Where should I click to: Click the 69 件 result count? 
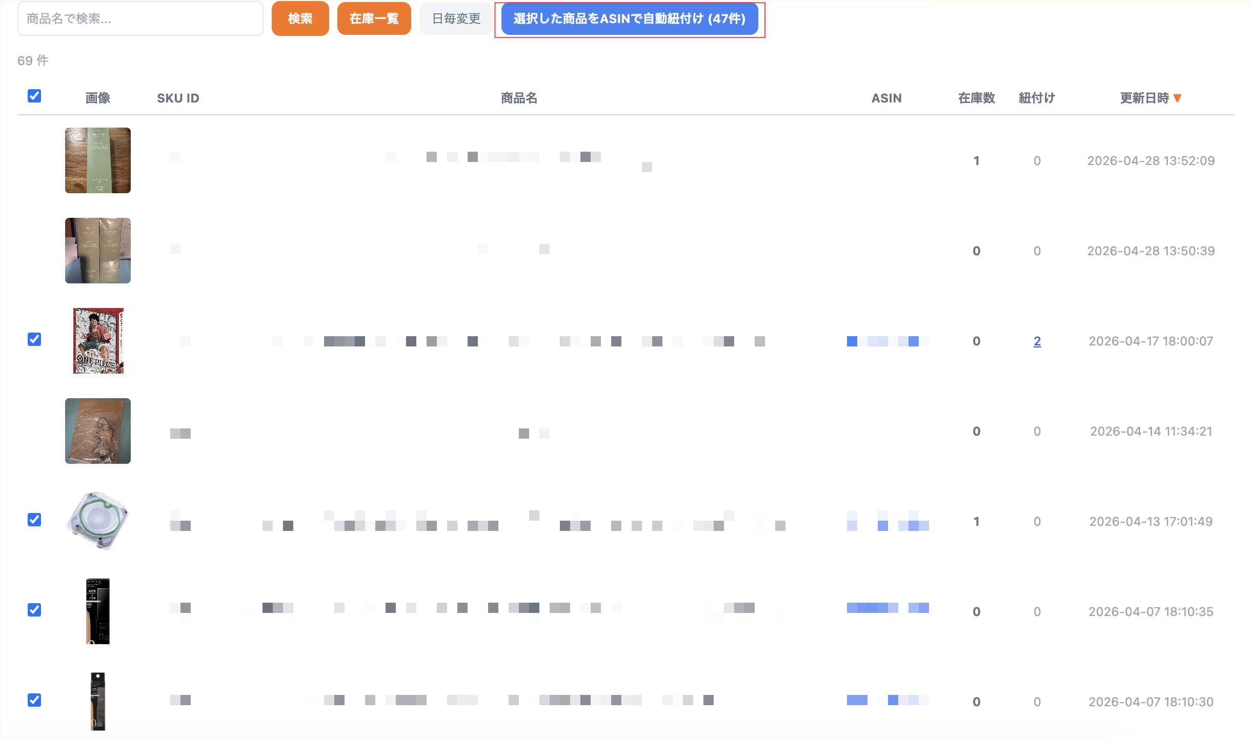tap(33, 60)
